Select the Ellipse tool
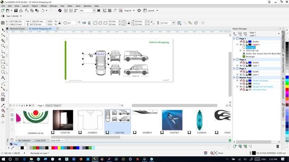The width and height of the screenshot is (289, 162). coord(3,67)
